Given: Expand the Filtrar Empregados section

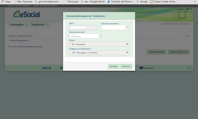Looking at the screenshot, I should tap(16, 41).
